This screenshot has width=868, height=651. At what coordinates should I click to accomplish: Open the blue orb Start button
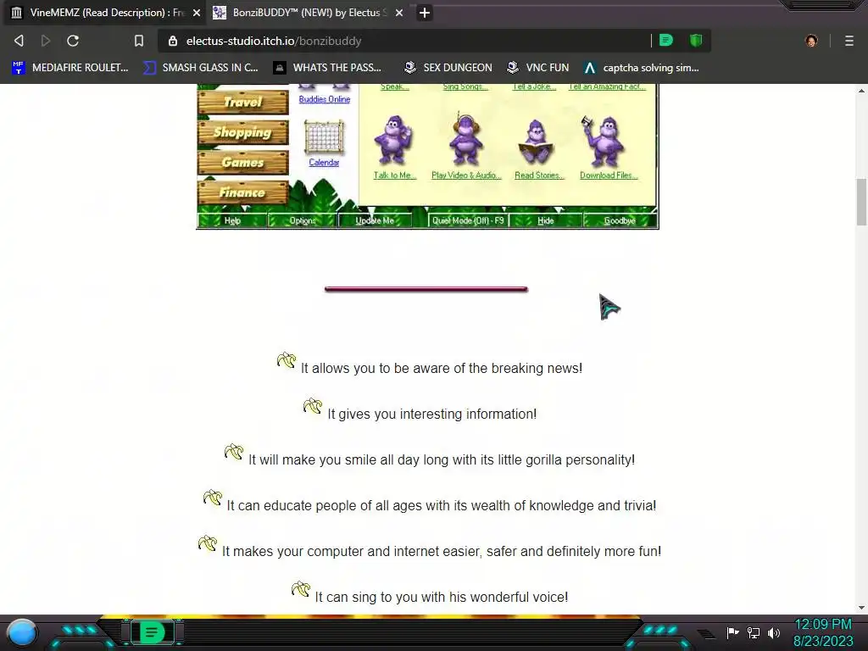(22, 632)
